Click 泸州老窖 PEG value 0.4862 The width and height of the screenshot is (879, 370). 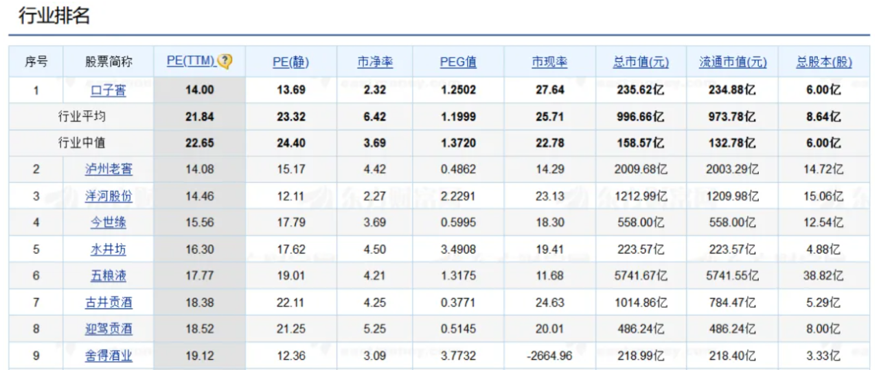(x=458, y=169)
